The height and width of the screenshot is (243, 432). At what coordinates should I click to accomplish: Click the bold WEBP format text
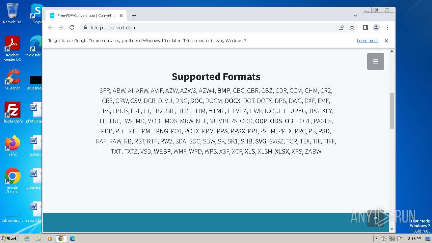click(162, 151)
